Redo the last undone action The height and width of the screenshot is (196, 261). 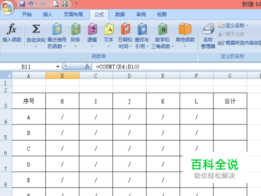click(x=43, y=4)
